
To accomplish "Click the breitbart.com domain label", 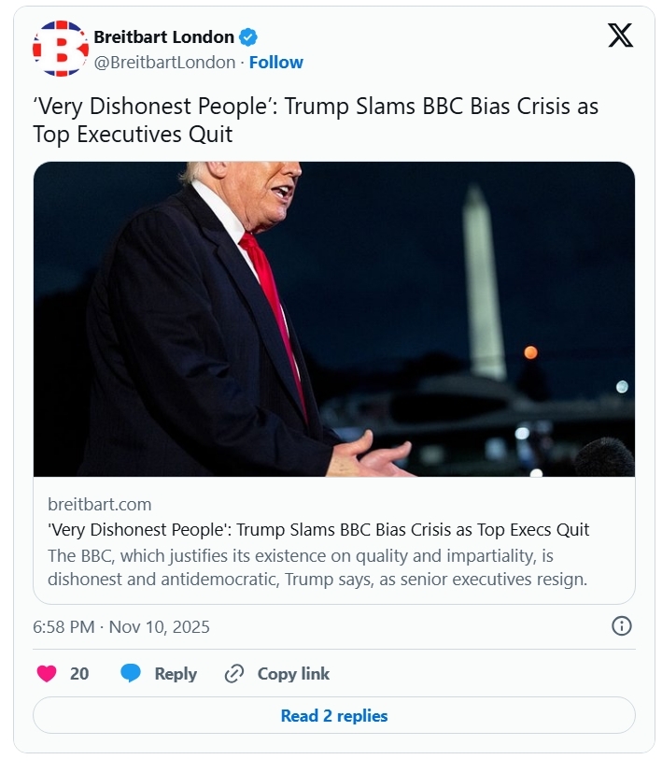I will coord(99,504).
